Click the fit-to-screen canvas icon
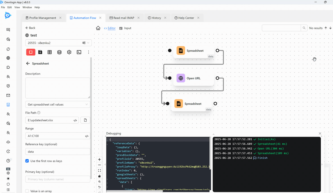Viewport: 333px width, 193px height. coord(99,170)
